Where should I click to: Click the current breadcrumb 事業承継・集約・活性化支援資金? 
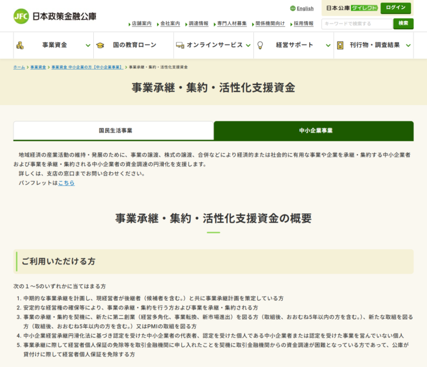tap(158, 67)
